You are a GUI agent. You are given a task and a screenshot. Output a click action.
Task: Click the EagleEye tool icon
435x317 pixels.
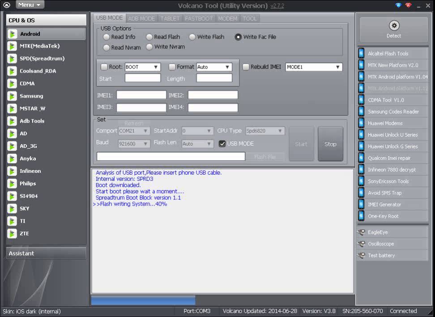tap(362, 232)
